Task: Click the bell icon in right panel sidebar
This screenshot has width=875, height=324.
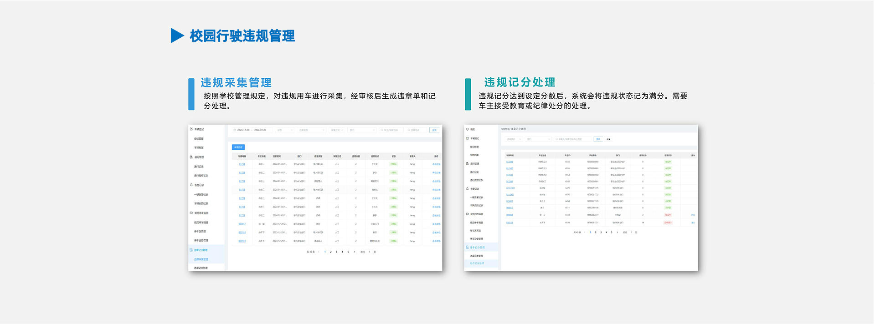Action: coord(467,189)
